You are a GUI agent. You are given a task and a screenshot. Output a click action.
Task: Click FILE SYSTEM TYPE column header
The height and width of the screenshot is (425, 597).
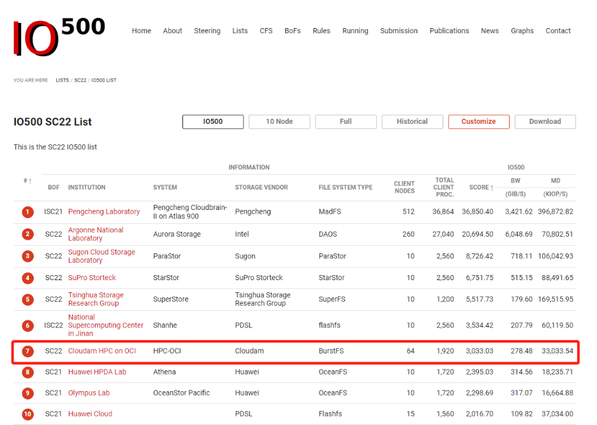[x=345, y=188]
